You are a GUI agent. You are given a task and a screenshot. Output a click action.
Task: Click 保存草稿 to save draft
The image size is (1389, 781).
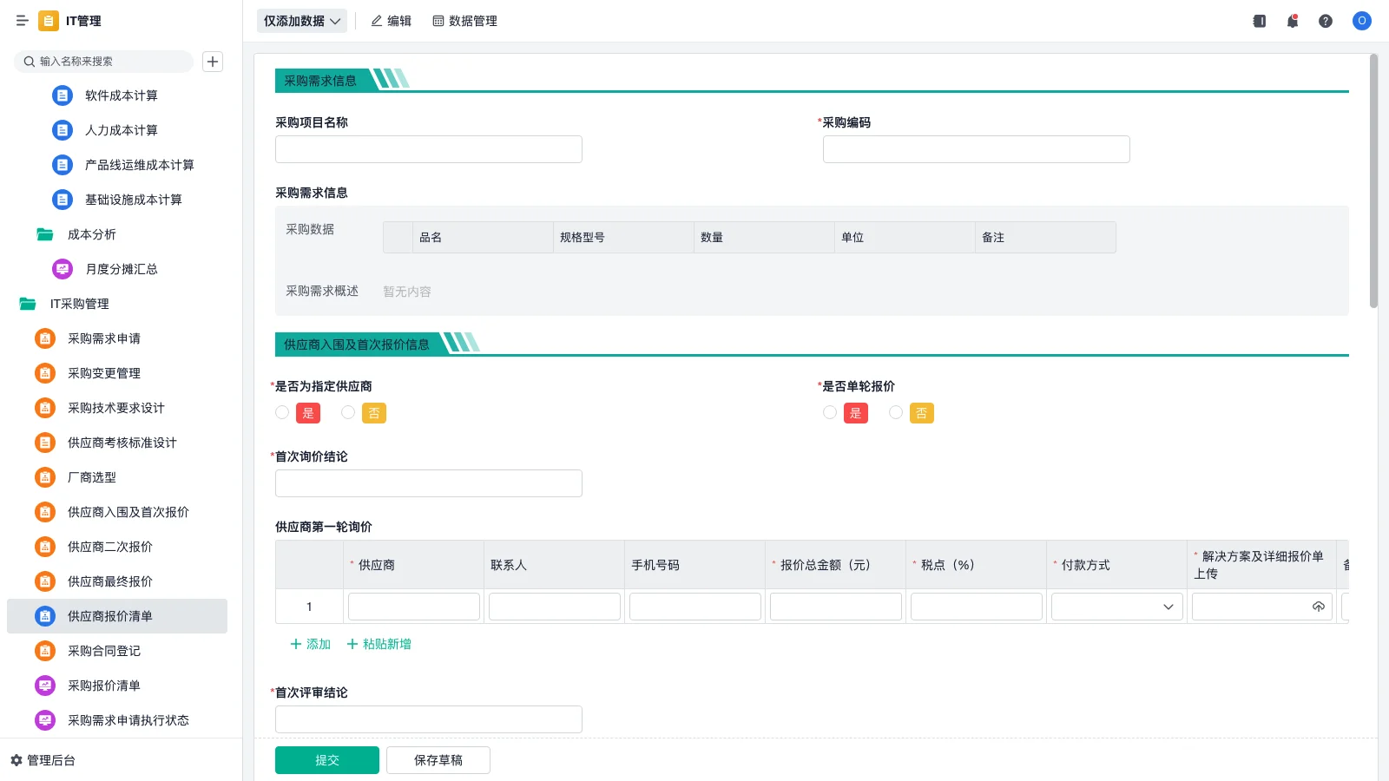438,759
